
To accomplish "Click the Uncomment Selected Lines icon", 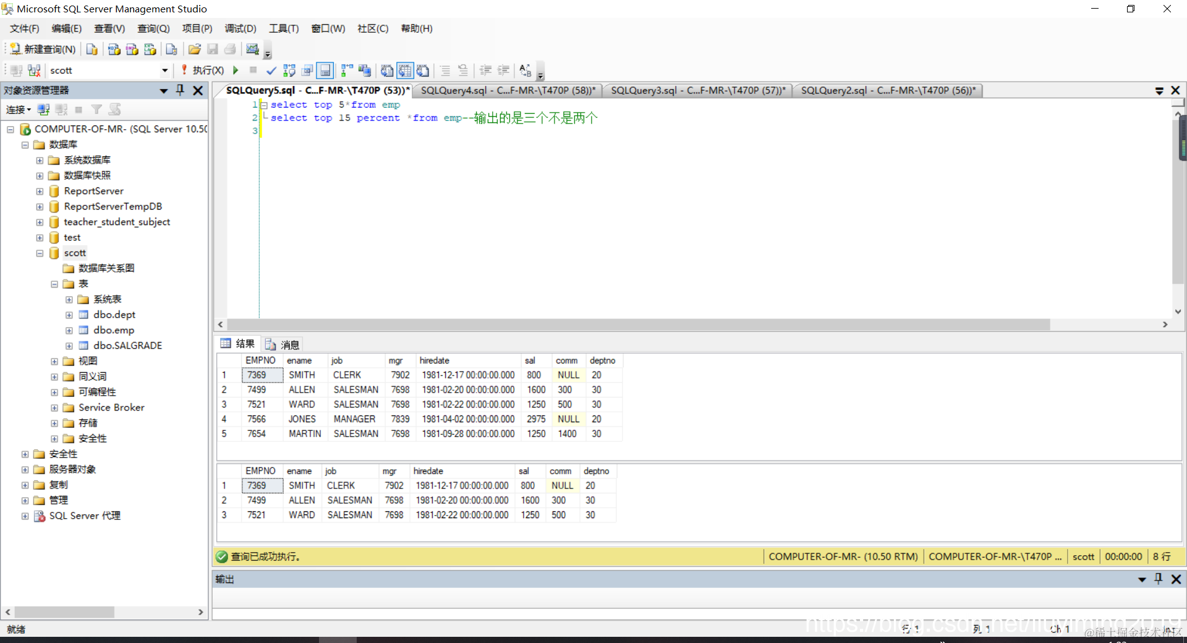I will 463,70.
